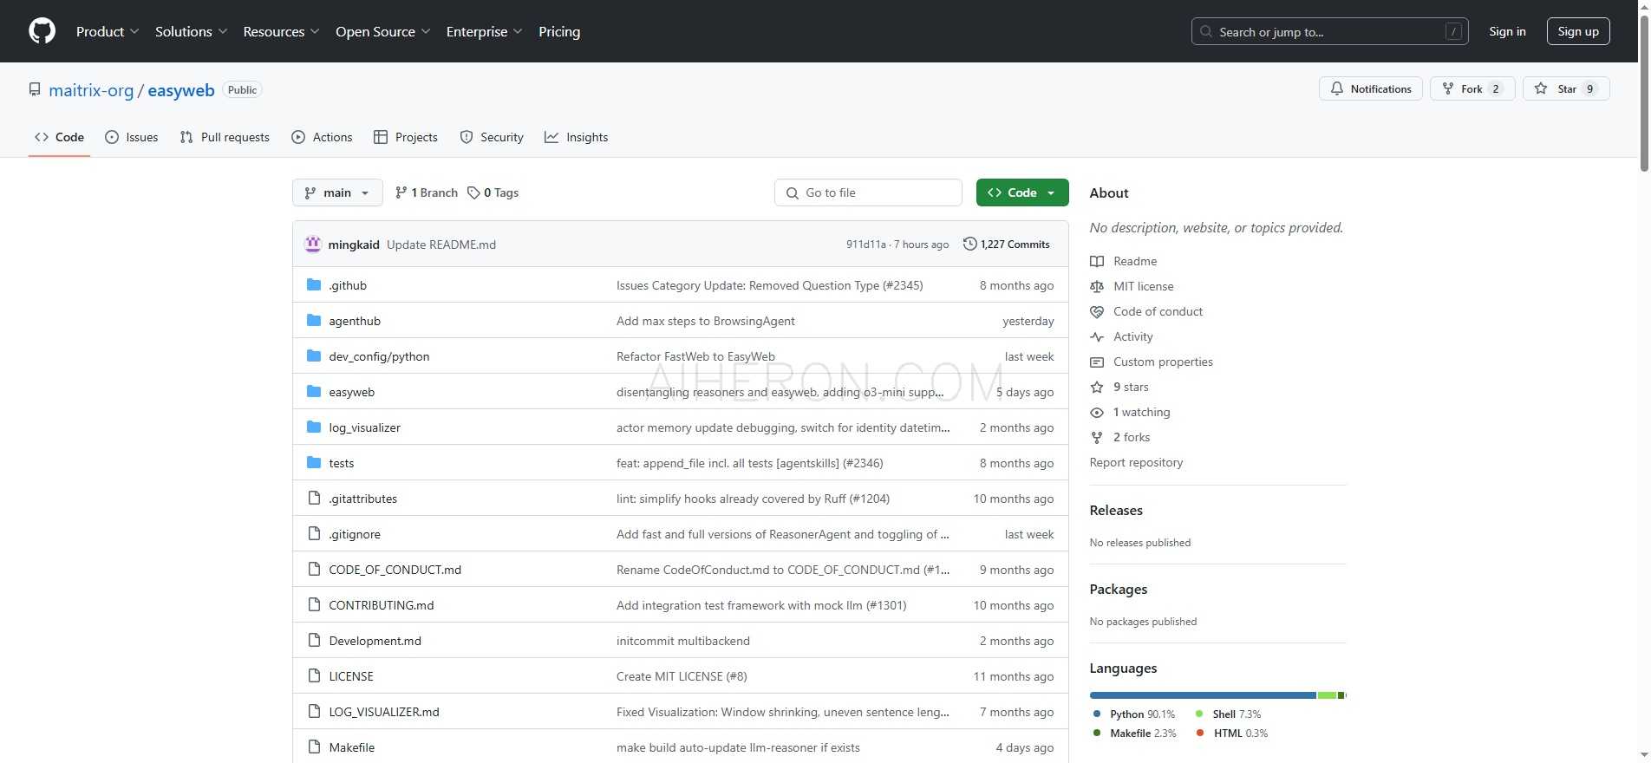The image size is (1651, 763).
Task: Open the .gitignore file
Action: 355,534
